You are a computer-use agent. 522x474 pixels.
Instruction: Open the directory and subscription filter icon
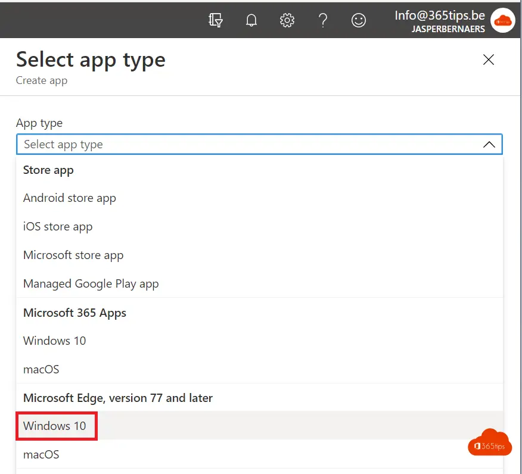tap(215, 20)
